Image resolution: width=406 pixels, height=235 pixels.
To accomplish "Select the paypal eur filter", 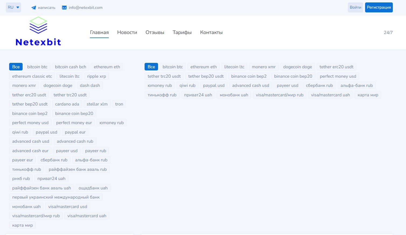I will (75, 132).
